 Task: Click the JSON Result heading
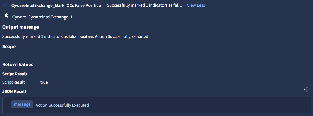14,91
